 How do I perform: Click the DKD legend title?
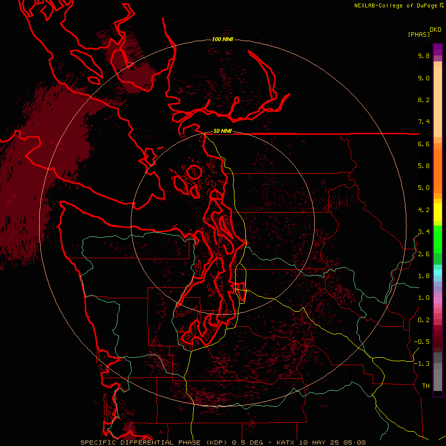(x=436, y=30)
